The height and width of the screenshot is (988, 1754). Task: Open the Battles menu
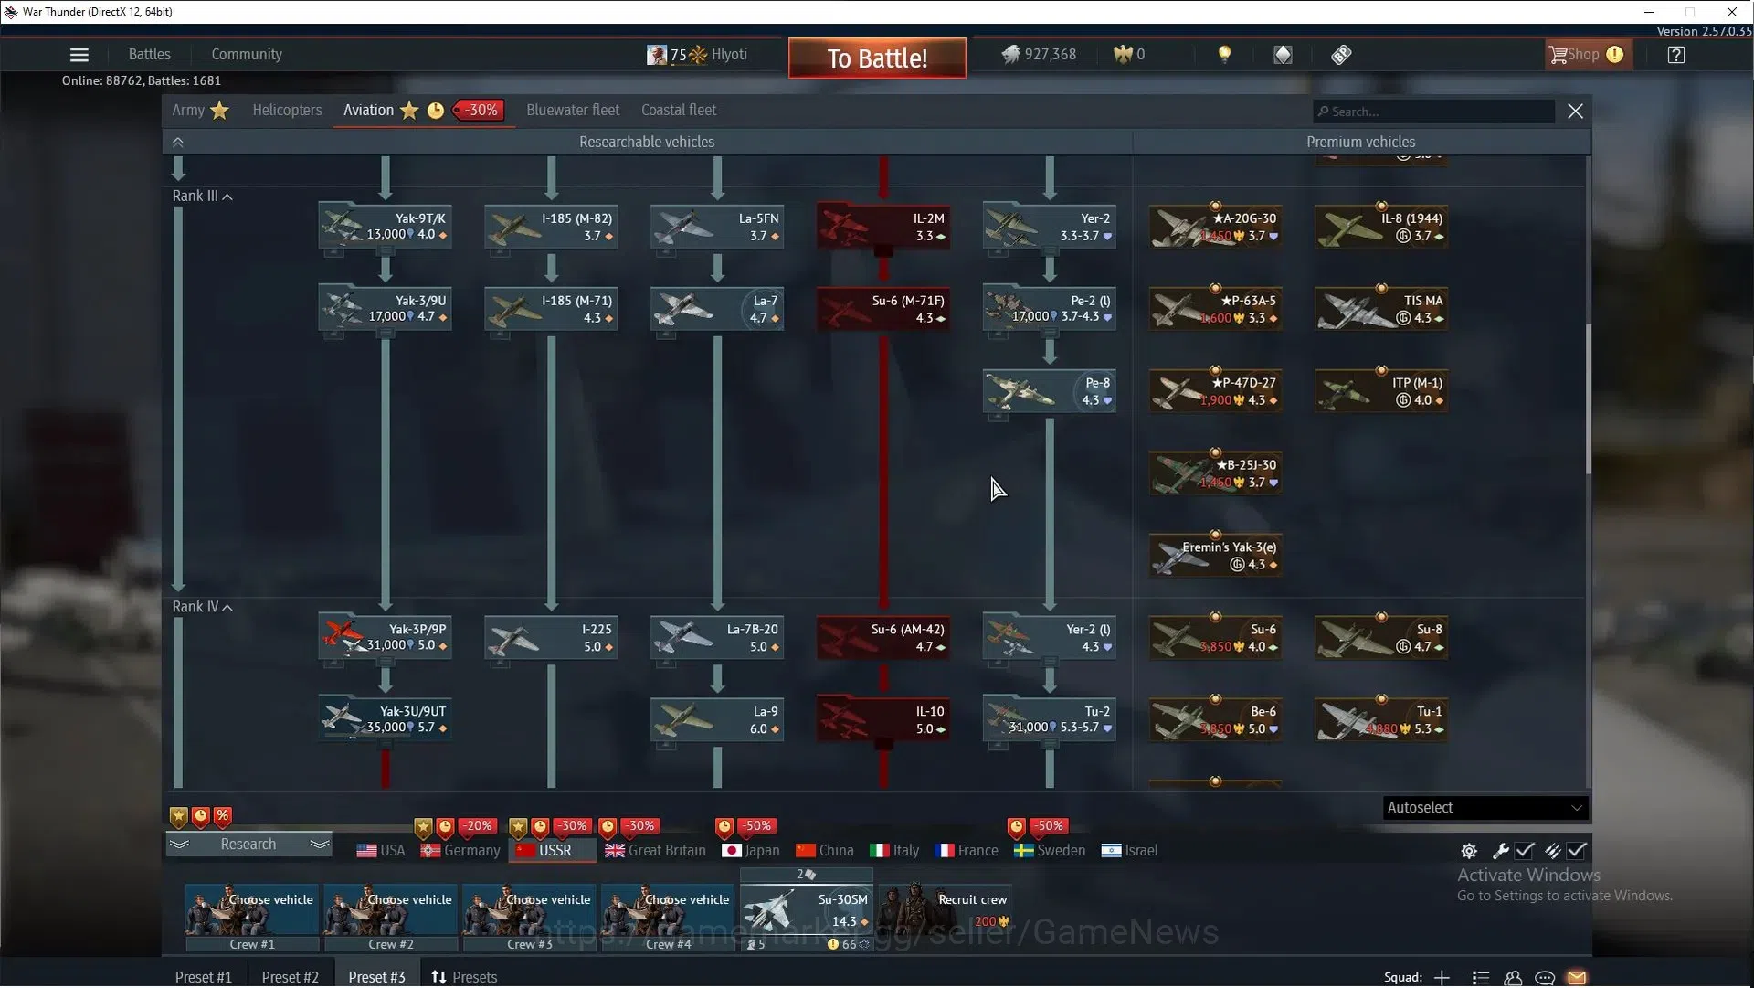pos(150,55)
